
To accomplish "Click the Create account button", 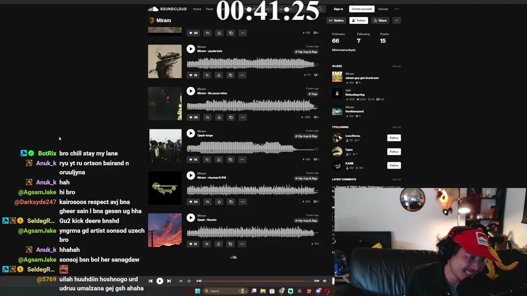I will coord(361,9).
